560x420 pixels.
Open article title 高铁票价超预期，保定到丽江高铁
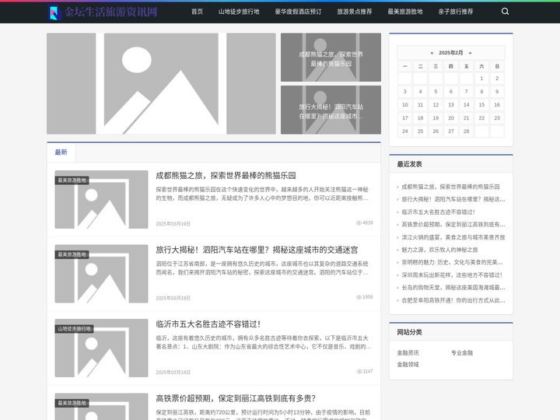coord(236,398)
